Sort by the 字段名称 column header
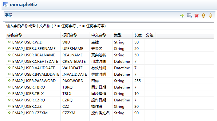Viewport: 217px width, 121px height. click(x=33, y=35)
